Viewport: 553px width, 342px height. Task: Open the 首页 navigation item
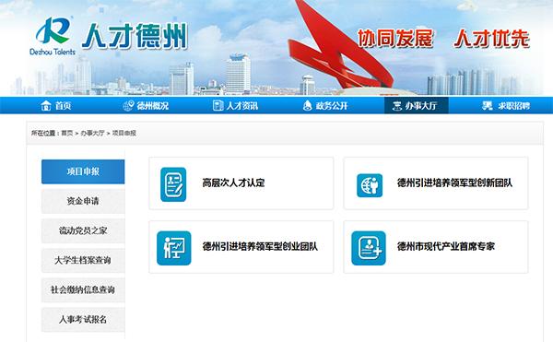(x=56, y=105)
